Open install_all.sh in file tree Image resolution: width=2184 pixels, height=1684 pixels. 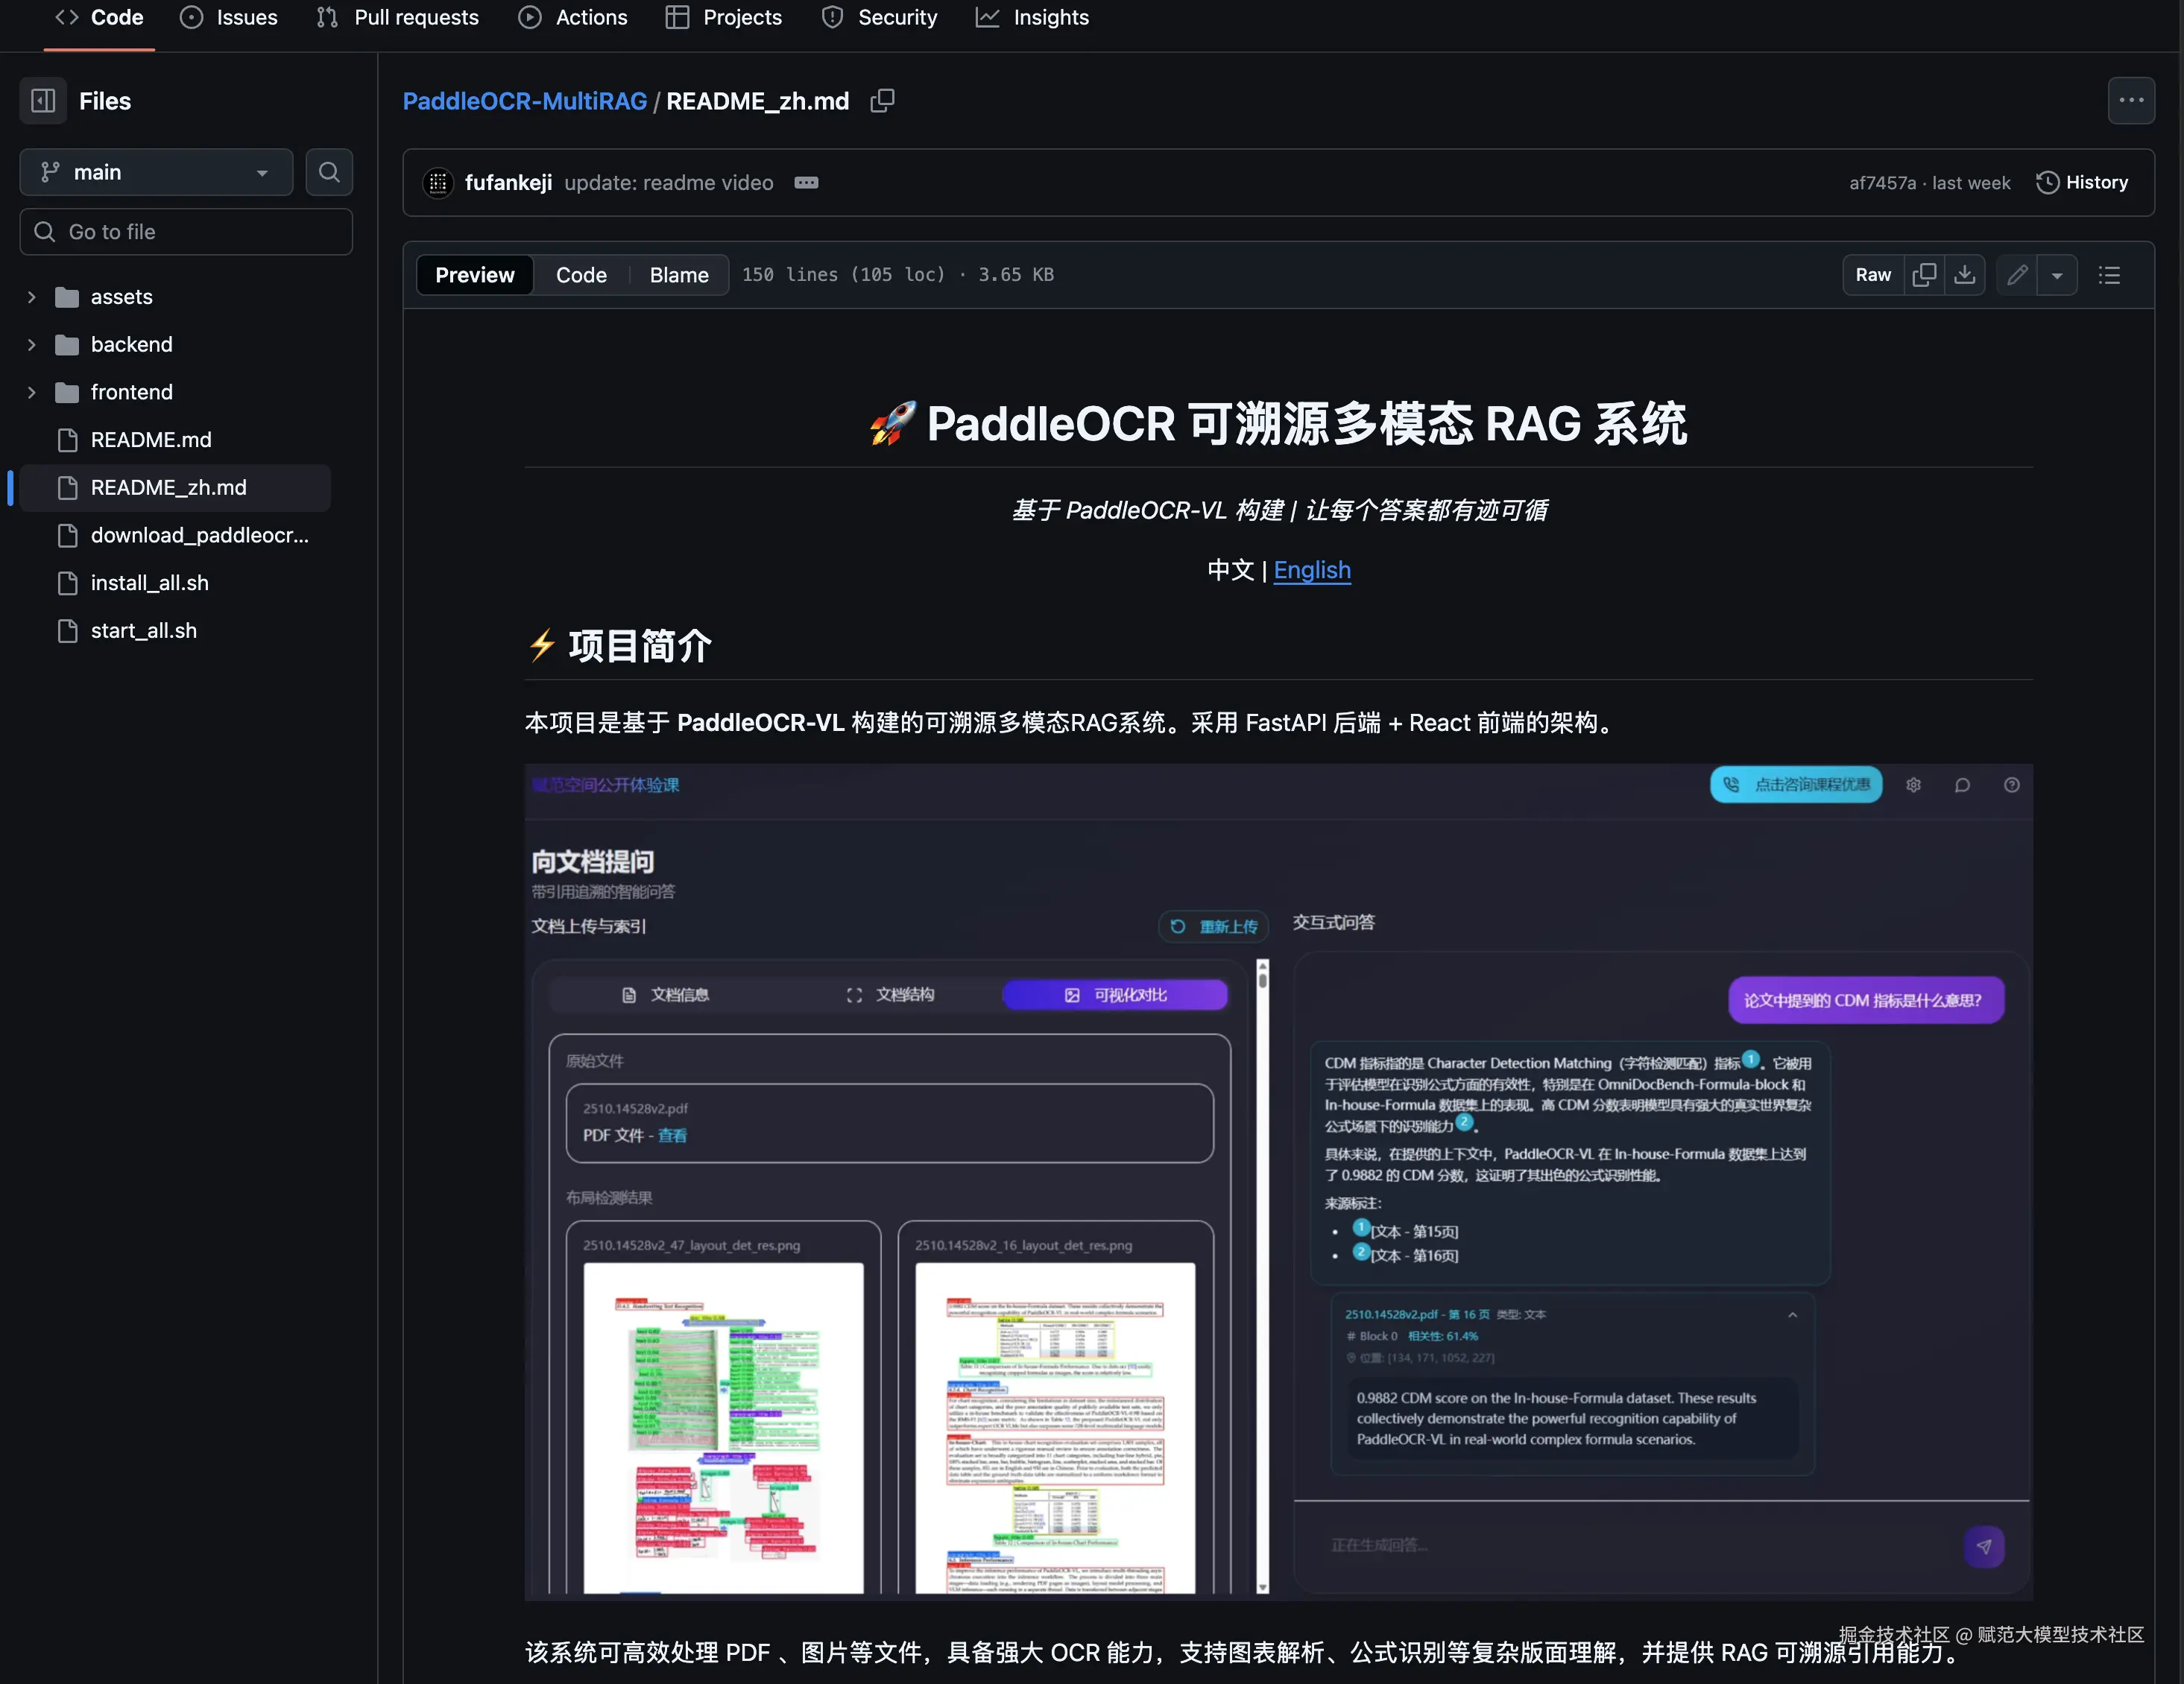[x=149, y=583]
